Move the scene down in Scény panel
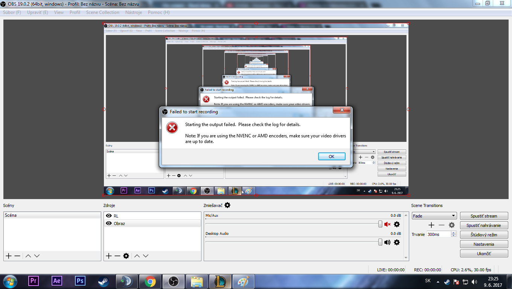Viewport: 512px width, 289px height. (x=37, y=256)
